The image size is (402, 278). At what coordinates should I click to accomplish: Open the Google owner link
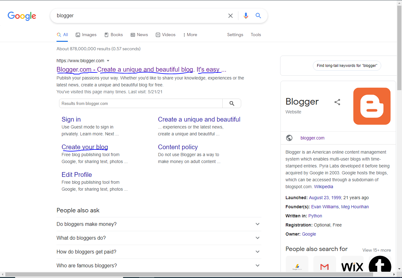coord(309,234)
